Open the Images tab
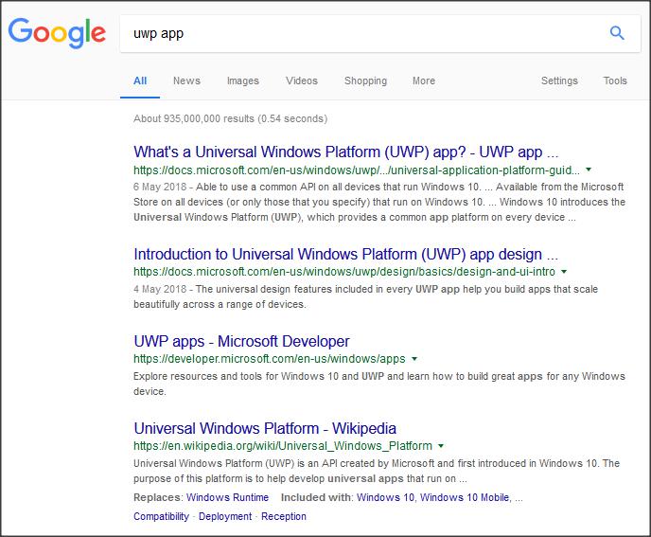The height and width of the screenshot is (537, 651). [x=243, y=81]
